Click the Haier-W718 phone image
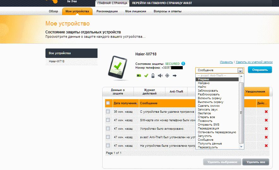This screenshot has height=170, width=279. pos(118,67)
